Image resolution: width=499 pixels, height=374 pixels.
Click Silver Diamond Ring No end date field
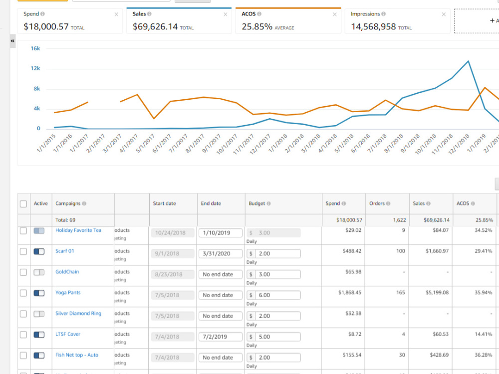pyautogui.click(x=220, y=316)
